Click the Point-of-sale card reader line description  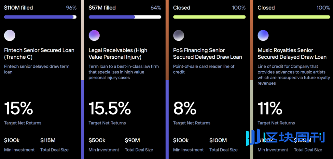(x=204, y=69)
